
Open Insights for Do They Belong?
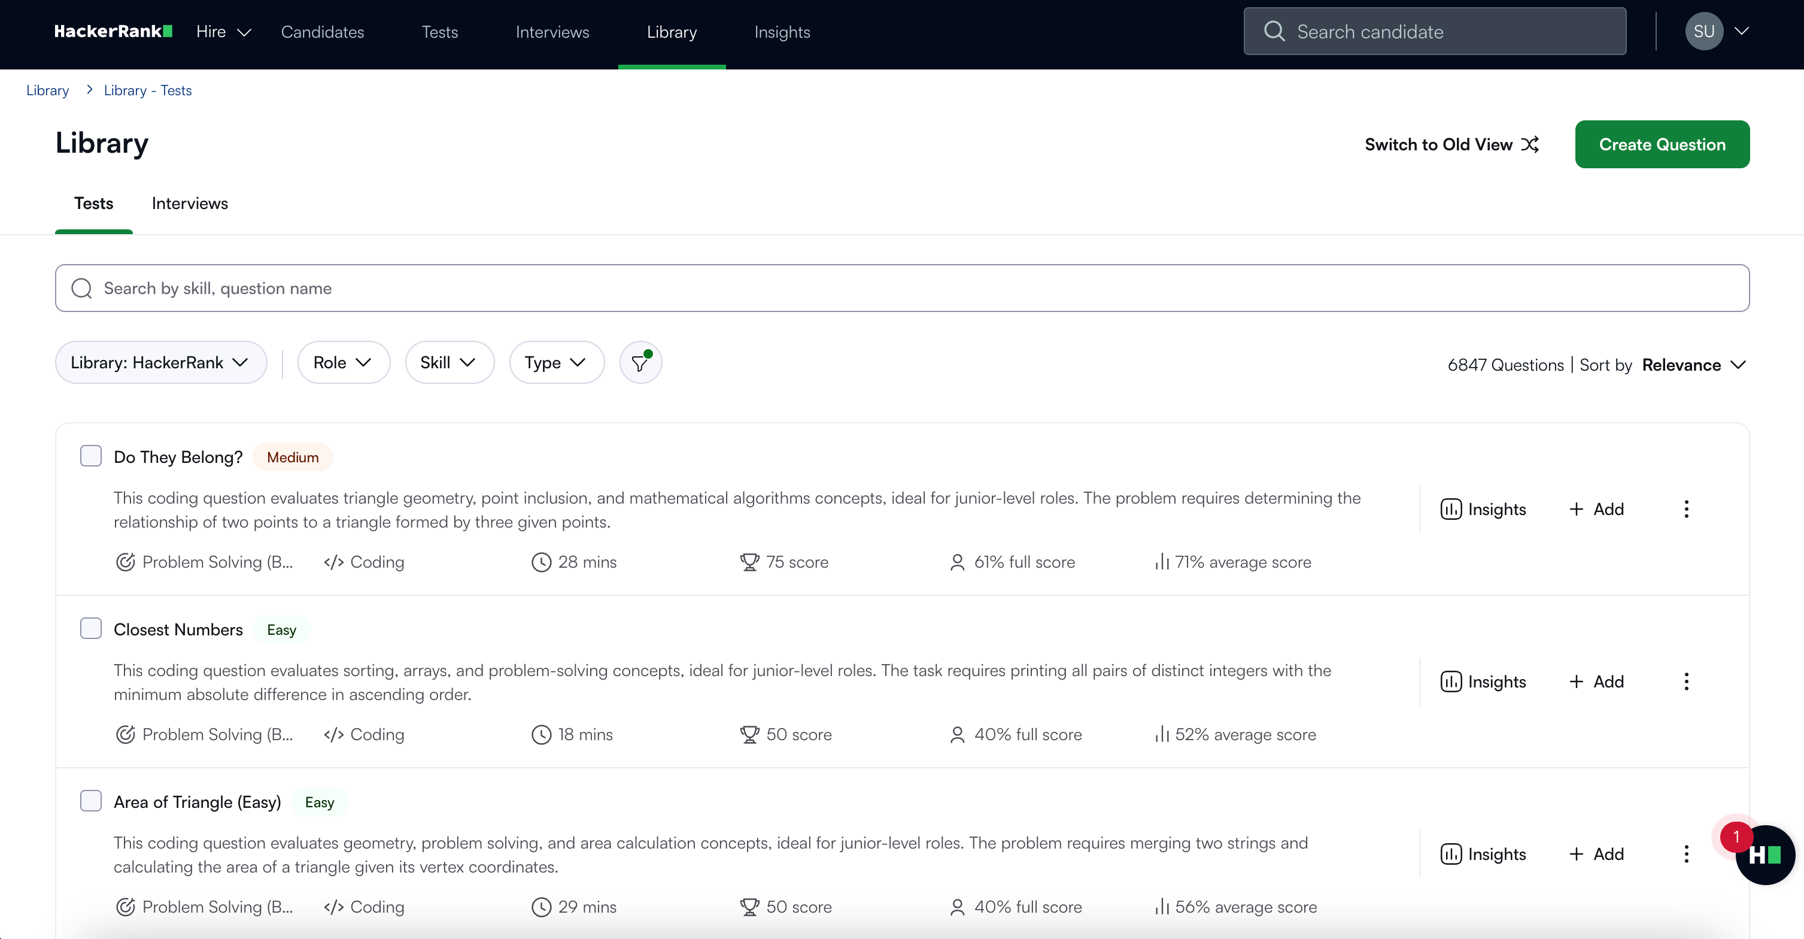click(x=1483, y=510)
